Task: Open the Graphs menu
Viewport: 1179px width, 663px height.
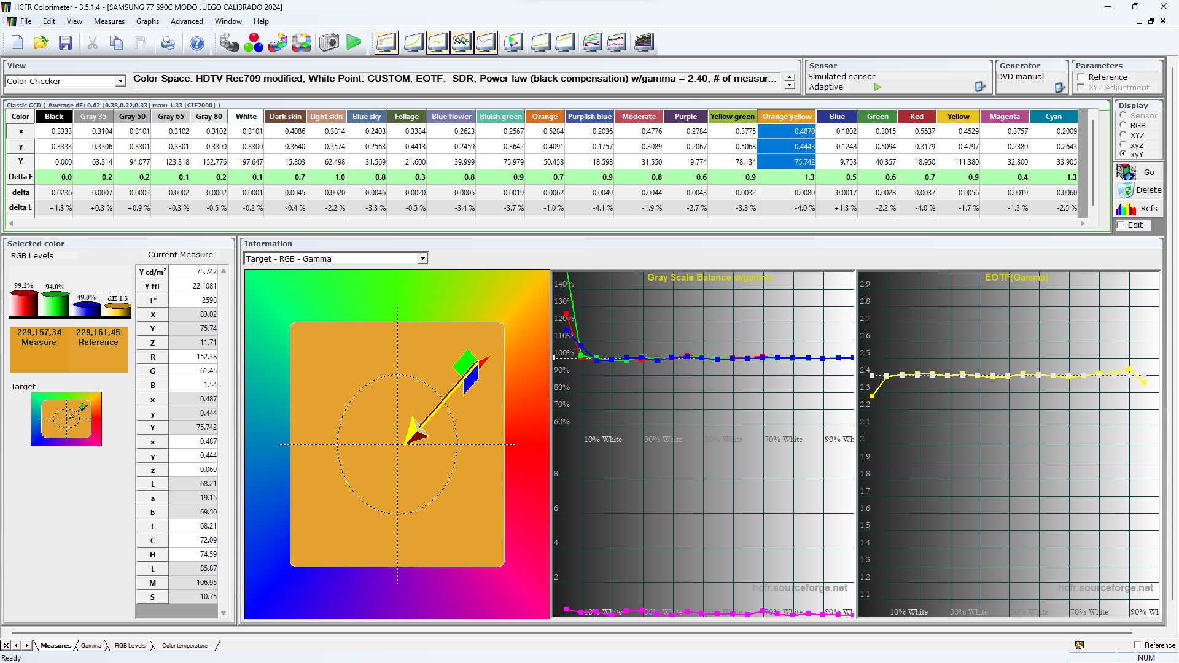Action: coord(147,21)
